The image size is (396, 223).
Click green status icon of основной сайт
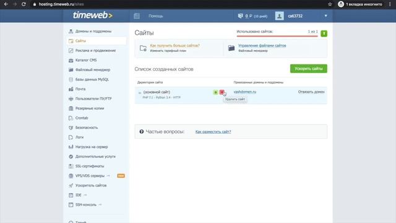coord(215,92)
